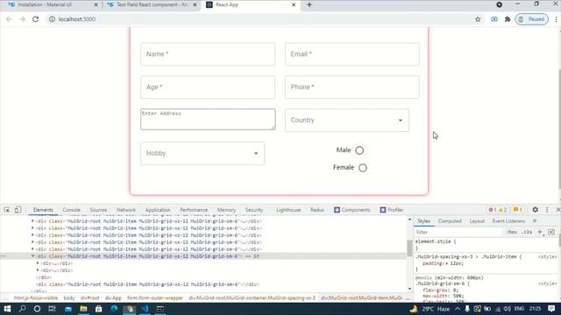
Task: View site information icon beside localhost URL
Action: click(x=52, y=19)
